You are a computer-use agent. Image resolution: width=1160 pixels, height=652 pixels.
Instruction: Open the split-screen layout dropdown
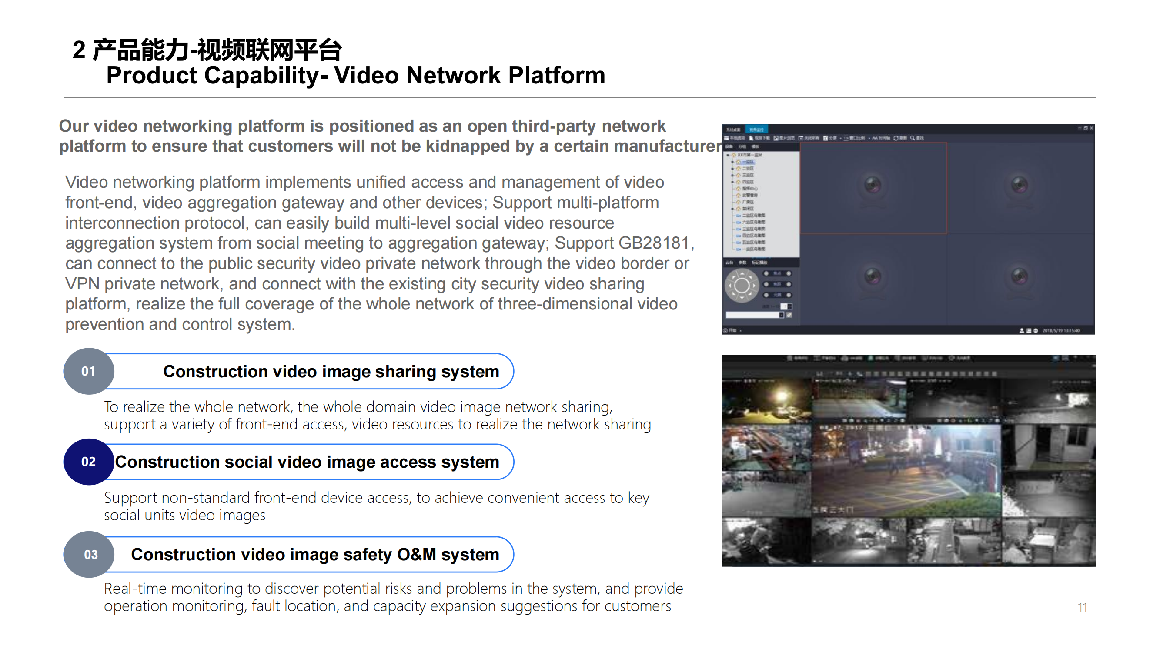(841, 139)
